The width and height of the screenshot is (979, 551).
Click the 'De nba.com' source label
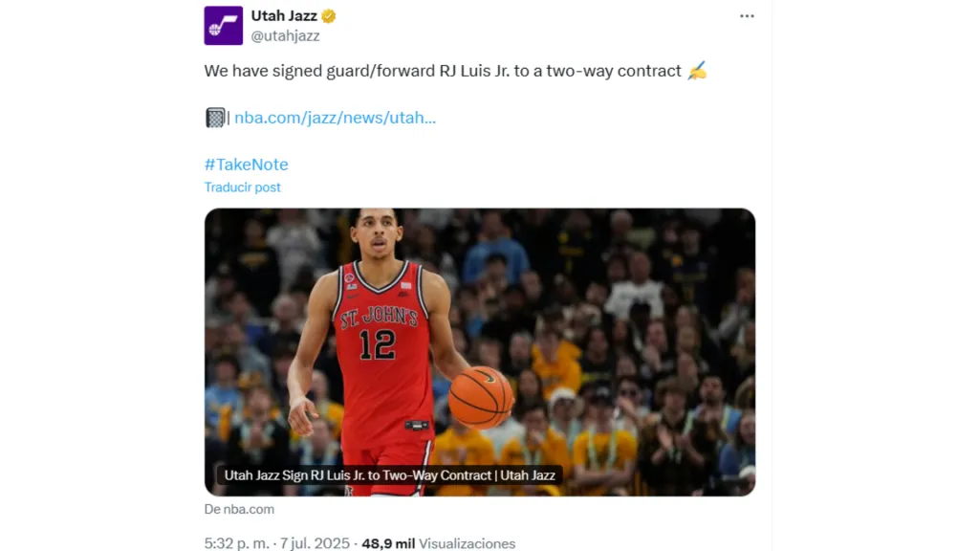(239, 509)
